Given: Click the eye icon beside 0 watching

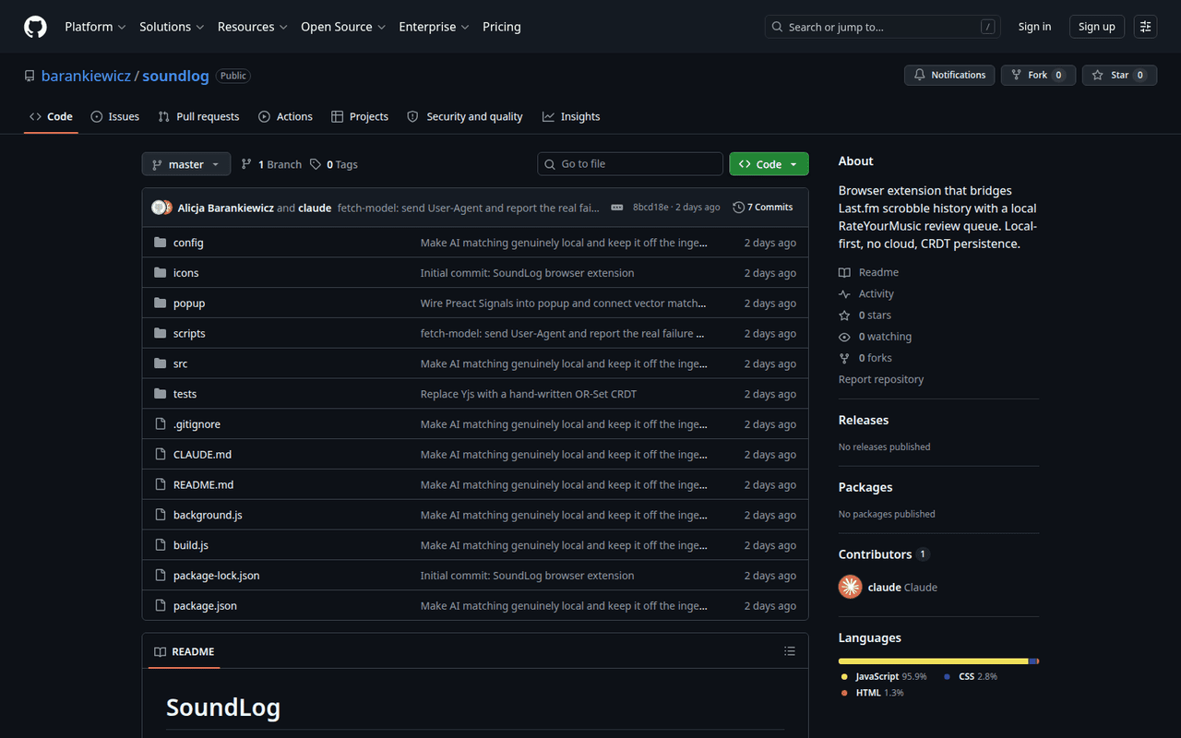Looking at the screenshot, I should (844, 337).
